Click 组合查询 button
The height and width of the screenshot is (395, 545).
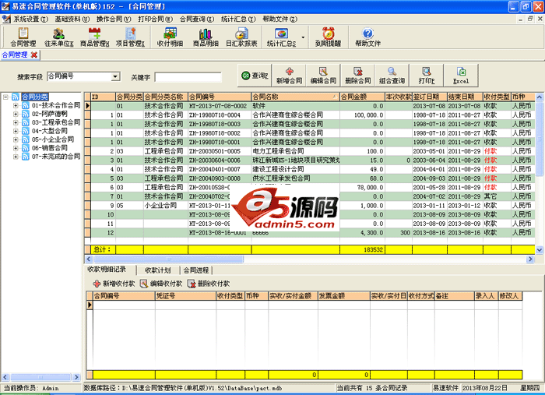(392, 76)
